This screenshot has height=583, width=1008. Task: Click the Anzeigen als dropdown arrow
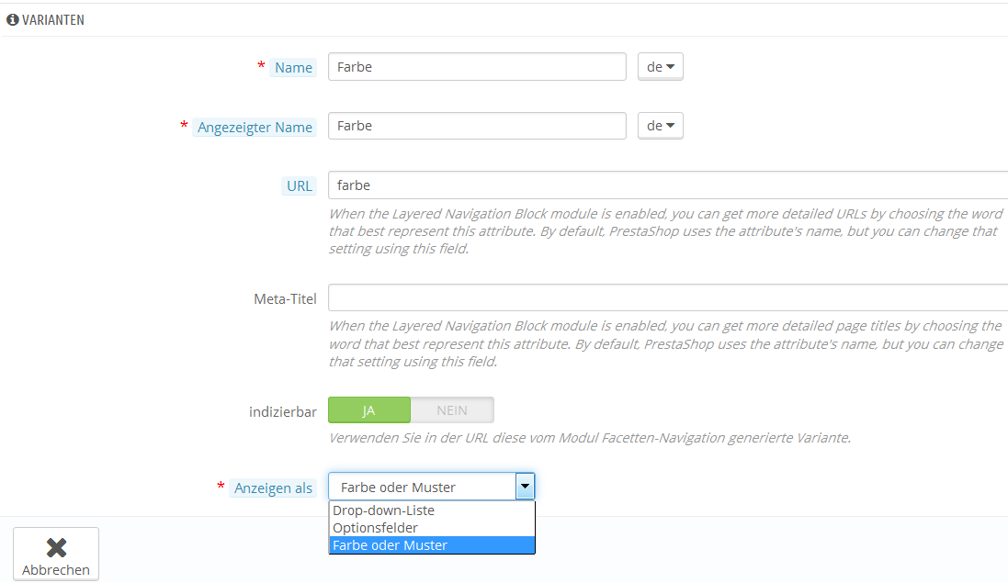[526, 487]
